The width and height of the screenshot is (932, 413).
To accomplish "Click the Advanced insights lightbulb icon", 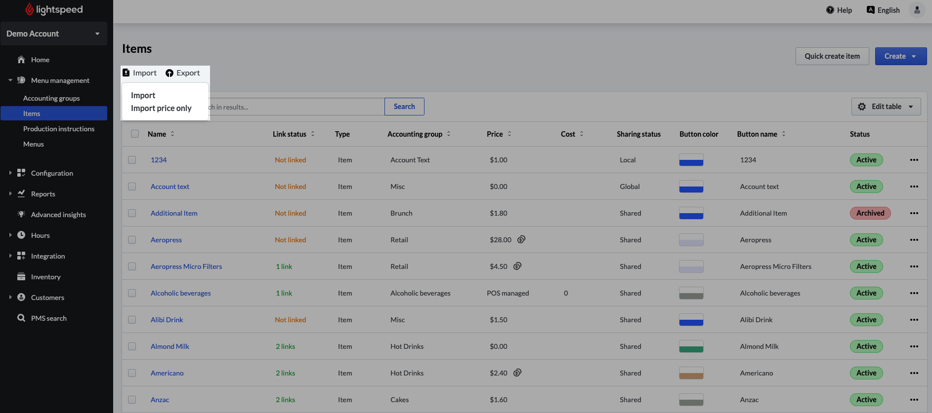I will (21, 214).
